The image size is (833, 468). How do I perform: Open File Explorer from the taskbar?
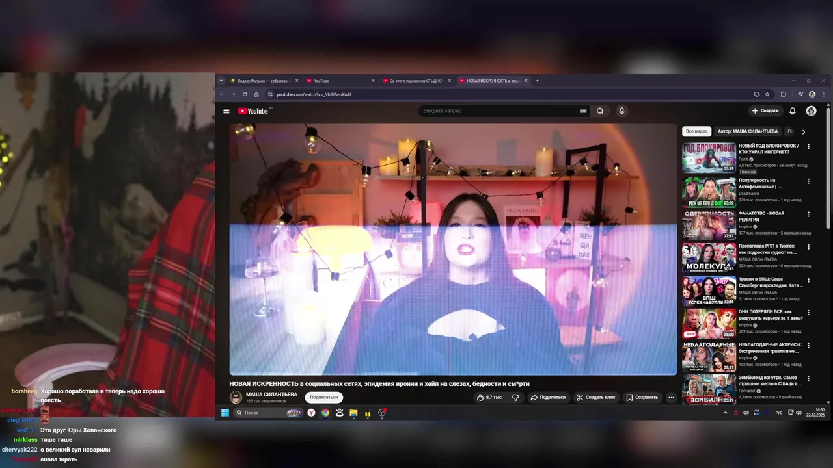(x=353, y=413)
